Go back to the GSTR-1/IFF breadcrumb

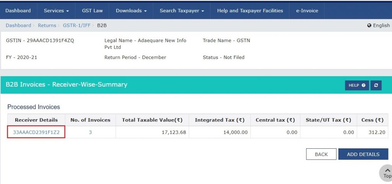[77, 25]
